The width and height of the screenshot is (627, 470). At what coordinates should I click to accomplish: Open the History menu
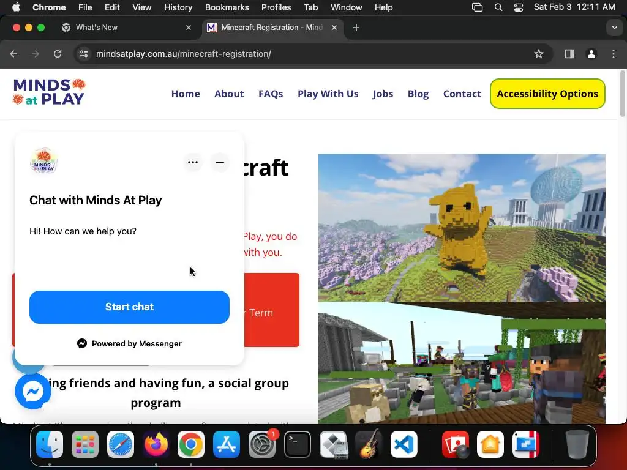178,7
